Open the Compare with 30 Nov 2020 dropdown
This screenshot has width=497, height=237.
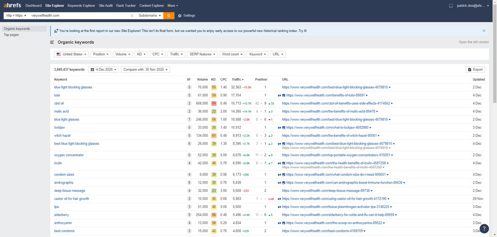tap(145, 69)
